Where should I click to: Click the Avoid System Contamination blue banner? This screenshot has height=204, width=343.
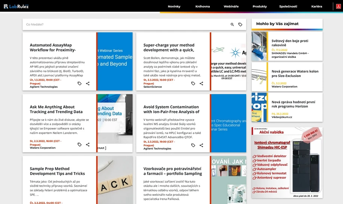coord(229,123)
